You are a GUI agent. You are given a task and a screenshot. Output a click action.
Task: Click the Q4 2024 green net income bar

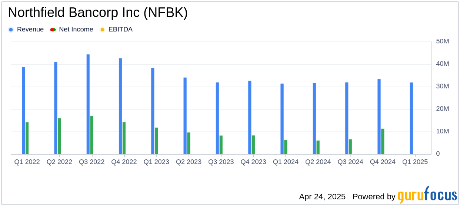click(383, 141)
